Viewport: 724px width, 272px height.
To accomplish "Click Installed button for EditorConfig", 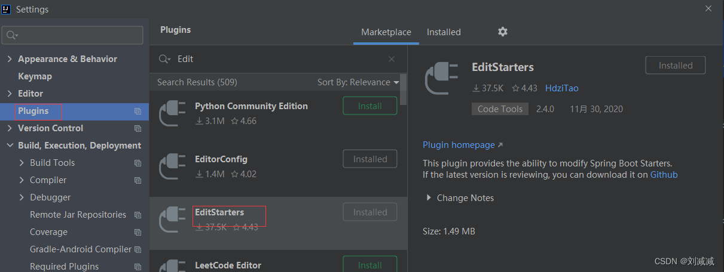I will click(x=370, y=159).
